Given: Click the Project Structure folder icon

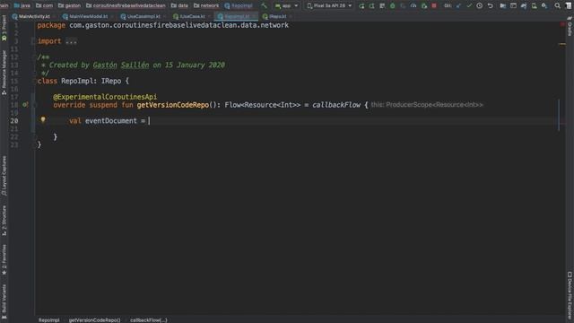Looking at the screenshot, I should 502,5.
